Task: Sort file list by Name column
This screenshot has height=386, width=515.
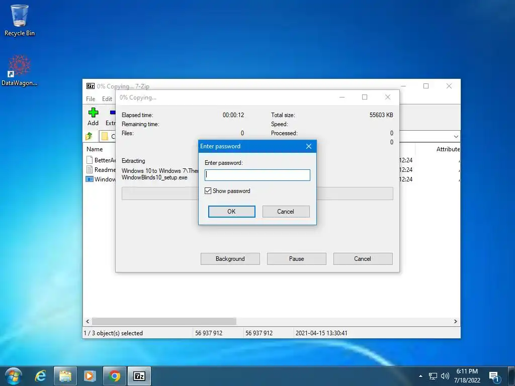Action: 95,149
